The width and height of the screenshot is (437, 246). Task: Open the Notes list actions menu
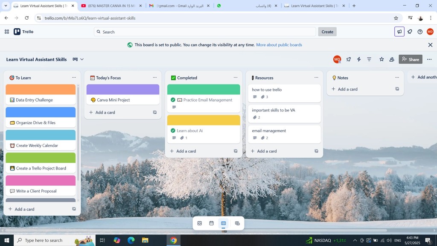tap(397, 78)
